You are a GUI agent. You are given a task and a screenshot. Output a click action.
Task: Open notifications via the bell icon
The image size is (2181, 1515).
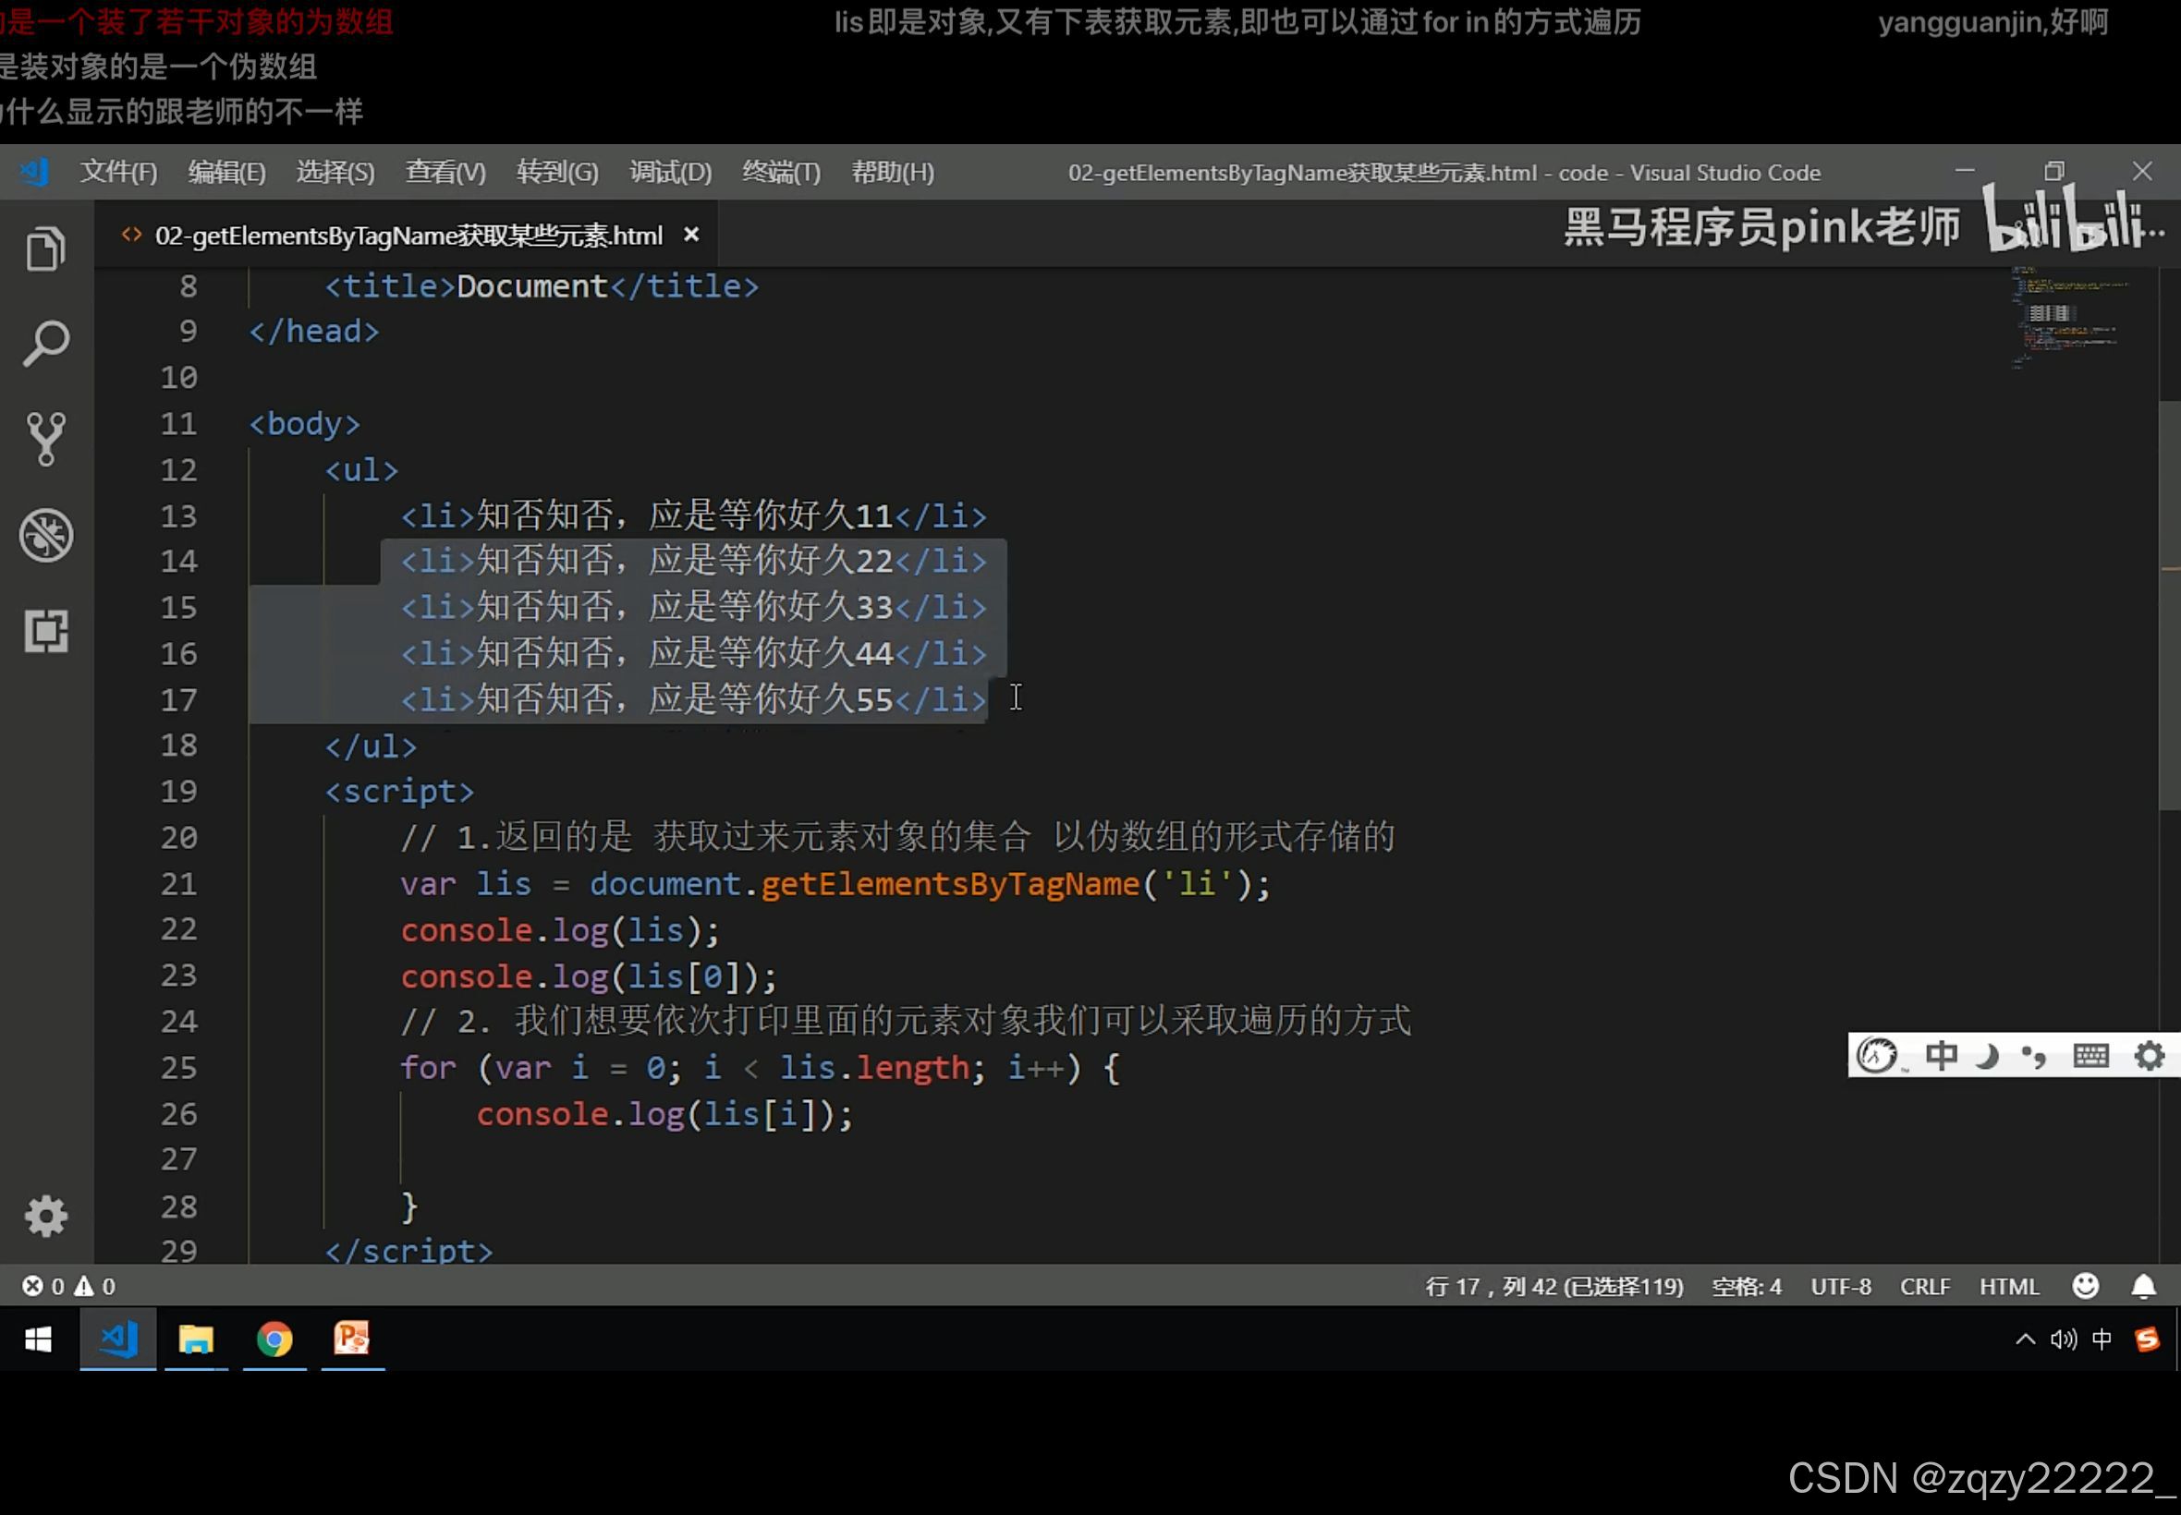tap(2143, 1285)
